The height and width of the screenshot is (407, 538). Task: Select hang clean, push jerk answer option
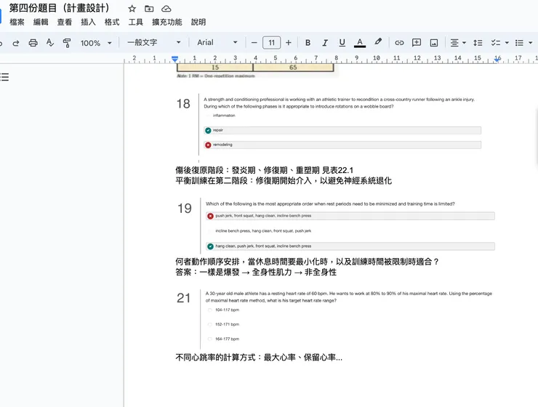[x=350, y=246]
